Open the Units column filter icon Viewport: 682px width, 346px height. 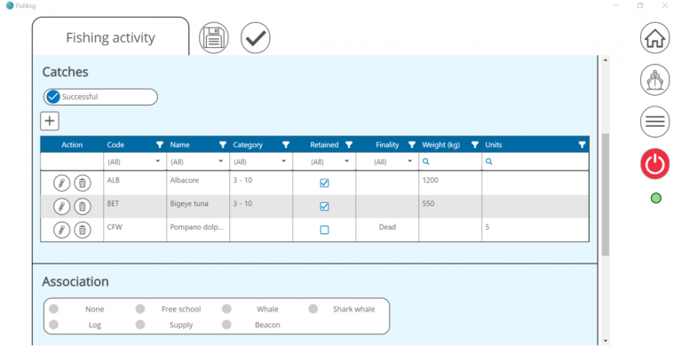pos(582,145)
